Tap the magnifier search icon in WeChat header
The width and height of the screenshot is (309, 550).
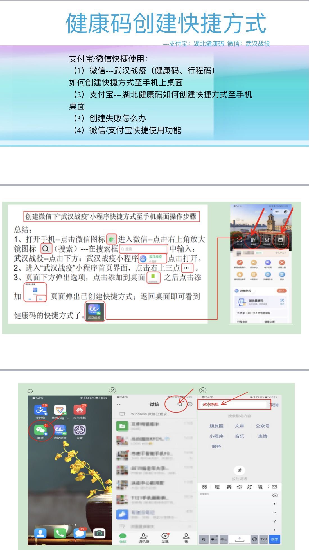coord(180,404)
